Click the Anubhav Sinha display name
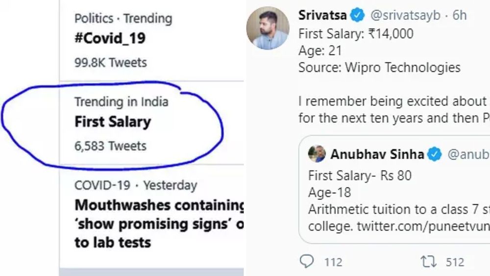The image size is (490, 276). (x=377, y=154)
